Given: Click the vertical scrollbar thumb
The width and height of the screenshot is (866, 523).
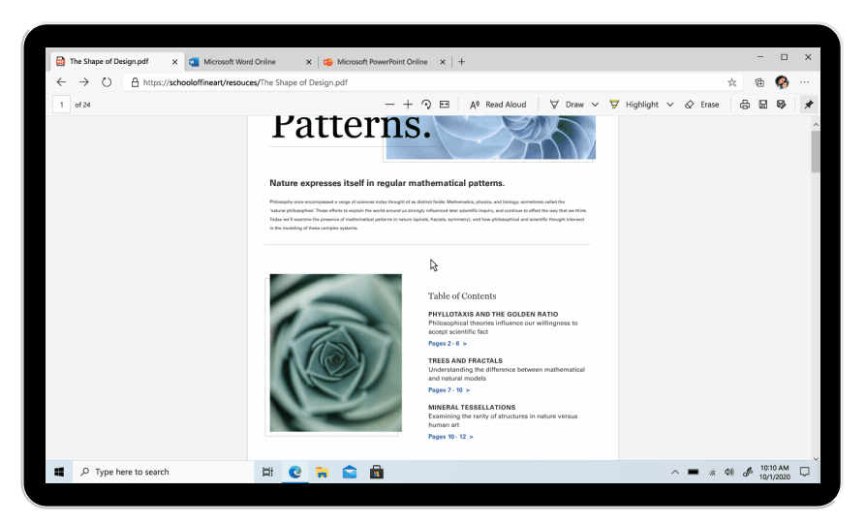Looking at the screenshot, I should click(816, 151).
